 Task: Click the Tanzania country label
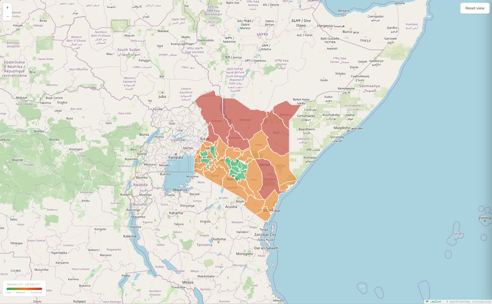(x=205, y=245)
